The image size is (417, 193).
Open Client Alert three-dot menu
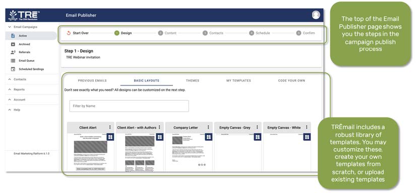[x=110, y=127]
